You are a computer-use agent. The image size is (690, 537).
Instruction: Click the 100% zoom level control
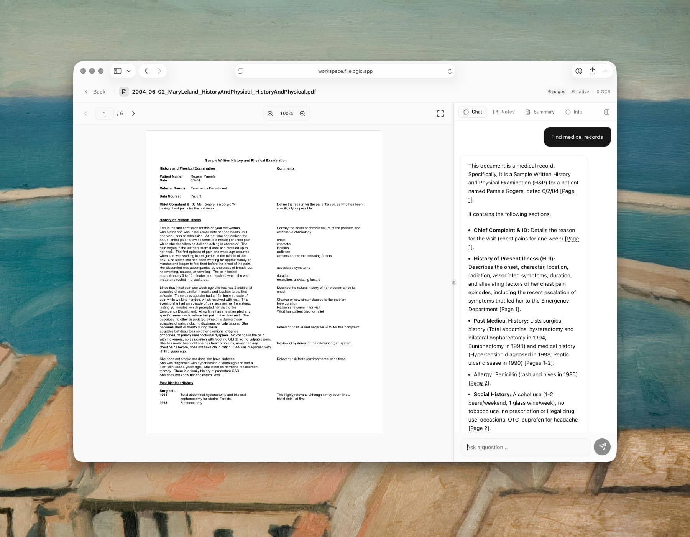pyautogui.click(x=286, y=113)
